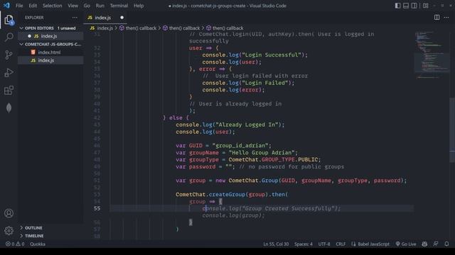
Task: Change end of line sequence CRLF
Action: [341, 244]
